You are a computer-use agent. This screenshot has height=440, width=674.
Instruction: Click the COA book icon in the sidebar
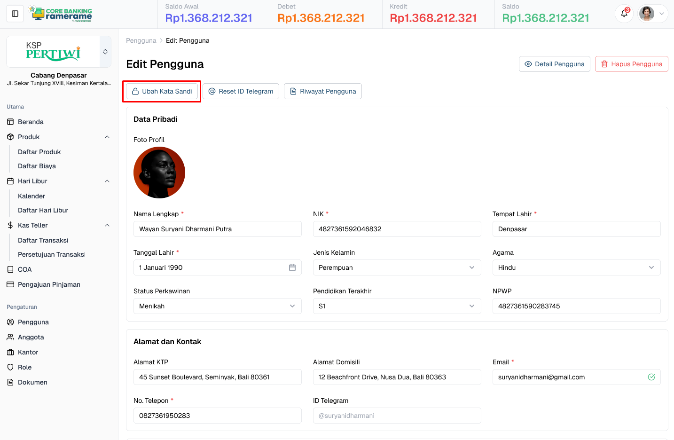point(10,269)
